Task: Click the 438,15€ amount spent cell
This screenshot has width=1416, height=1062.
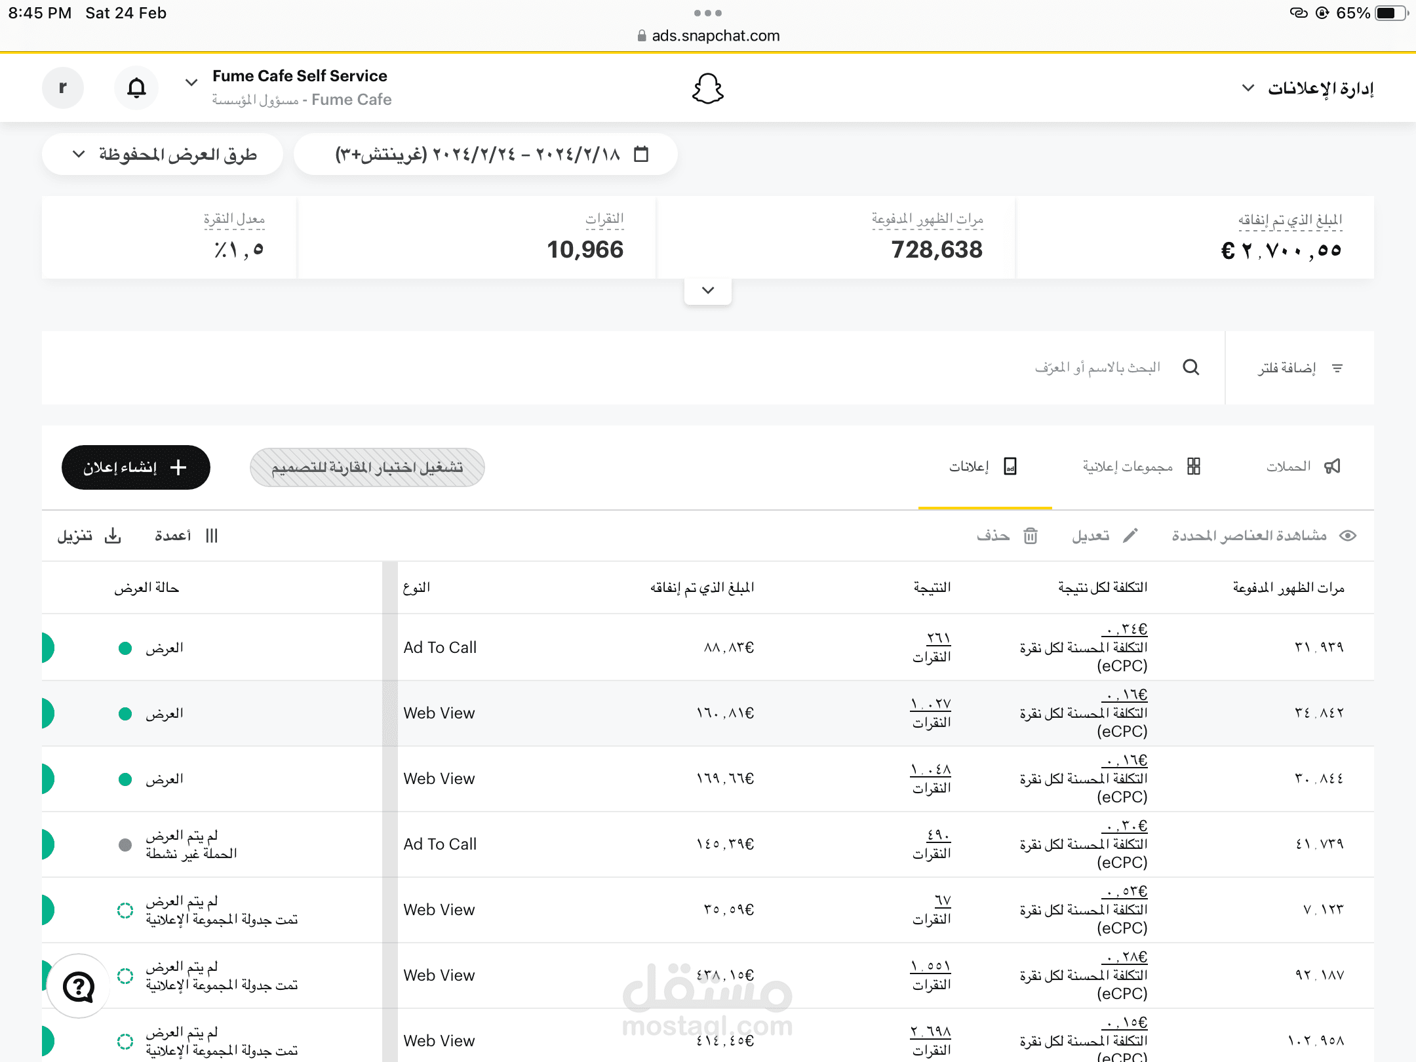Action: (x=724, y=975)
